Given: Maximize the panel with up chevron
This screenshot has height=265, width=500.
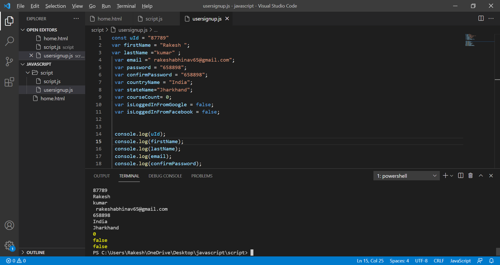Looking at the screenshot, I should (481, 176).
